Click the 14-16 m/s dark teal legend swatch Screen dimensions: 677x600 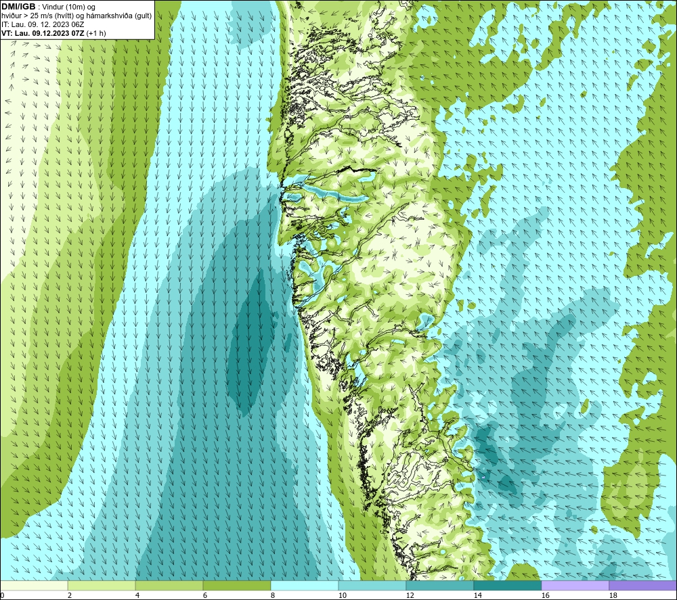[x=507, y=585]
